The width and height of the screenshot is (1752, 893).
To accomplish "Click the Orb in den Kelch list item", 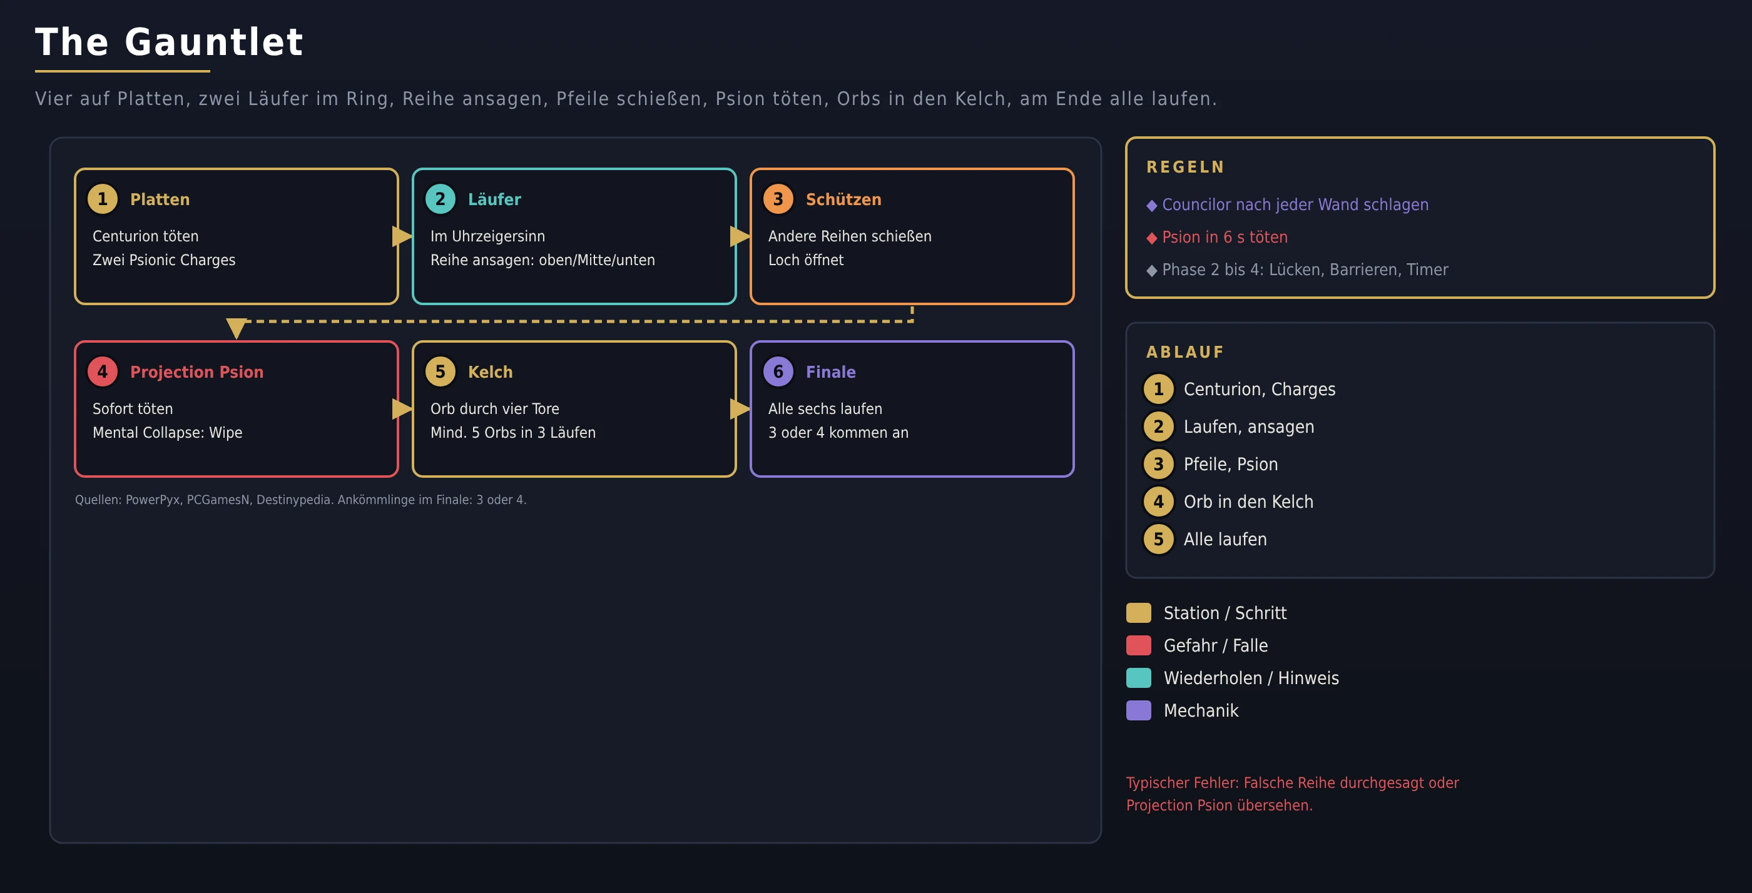I will tap(1248, 502).
